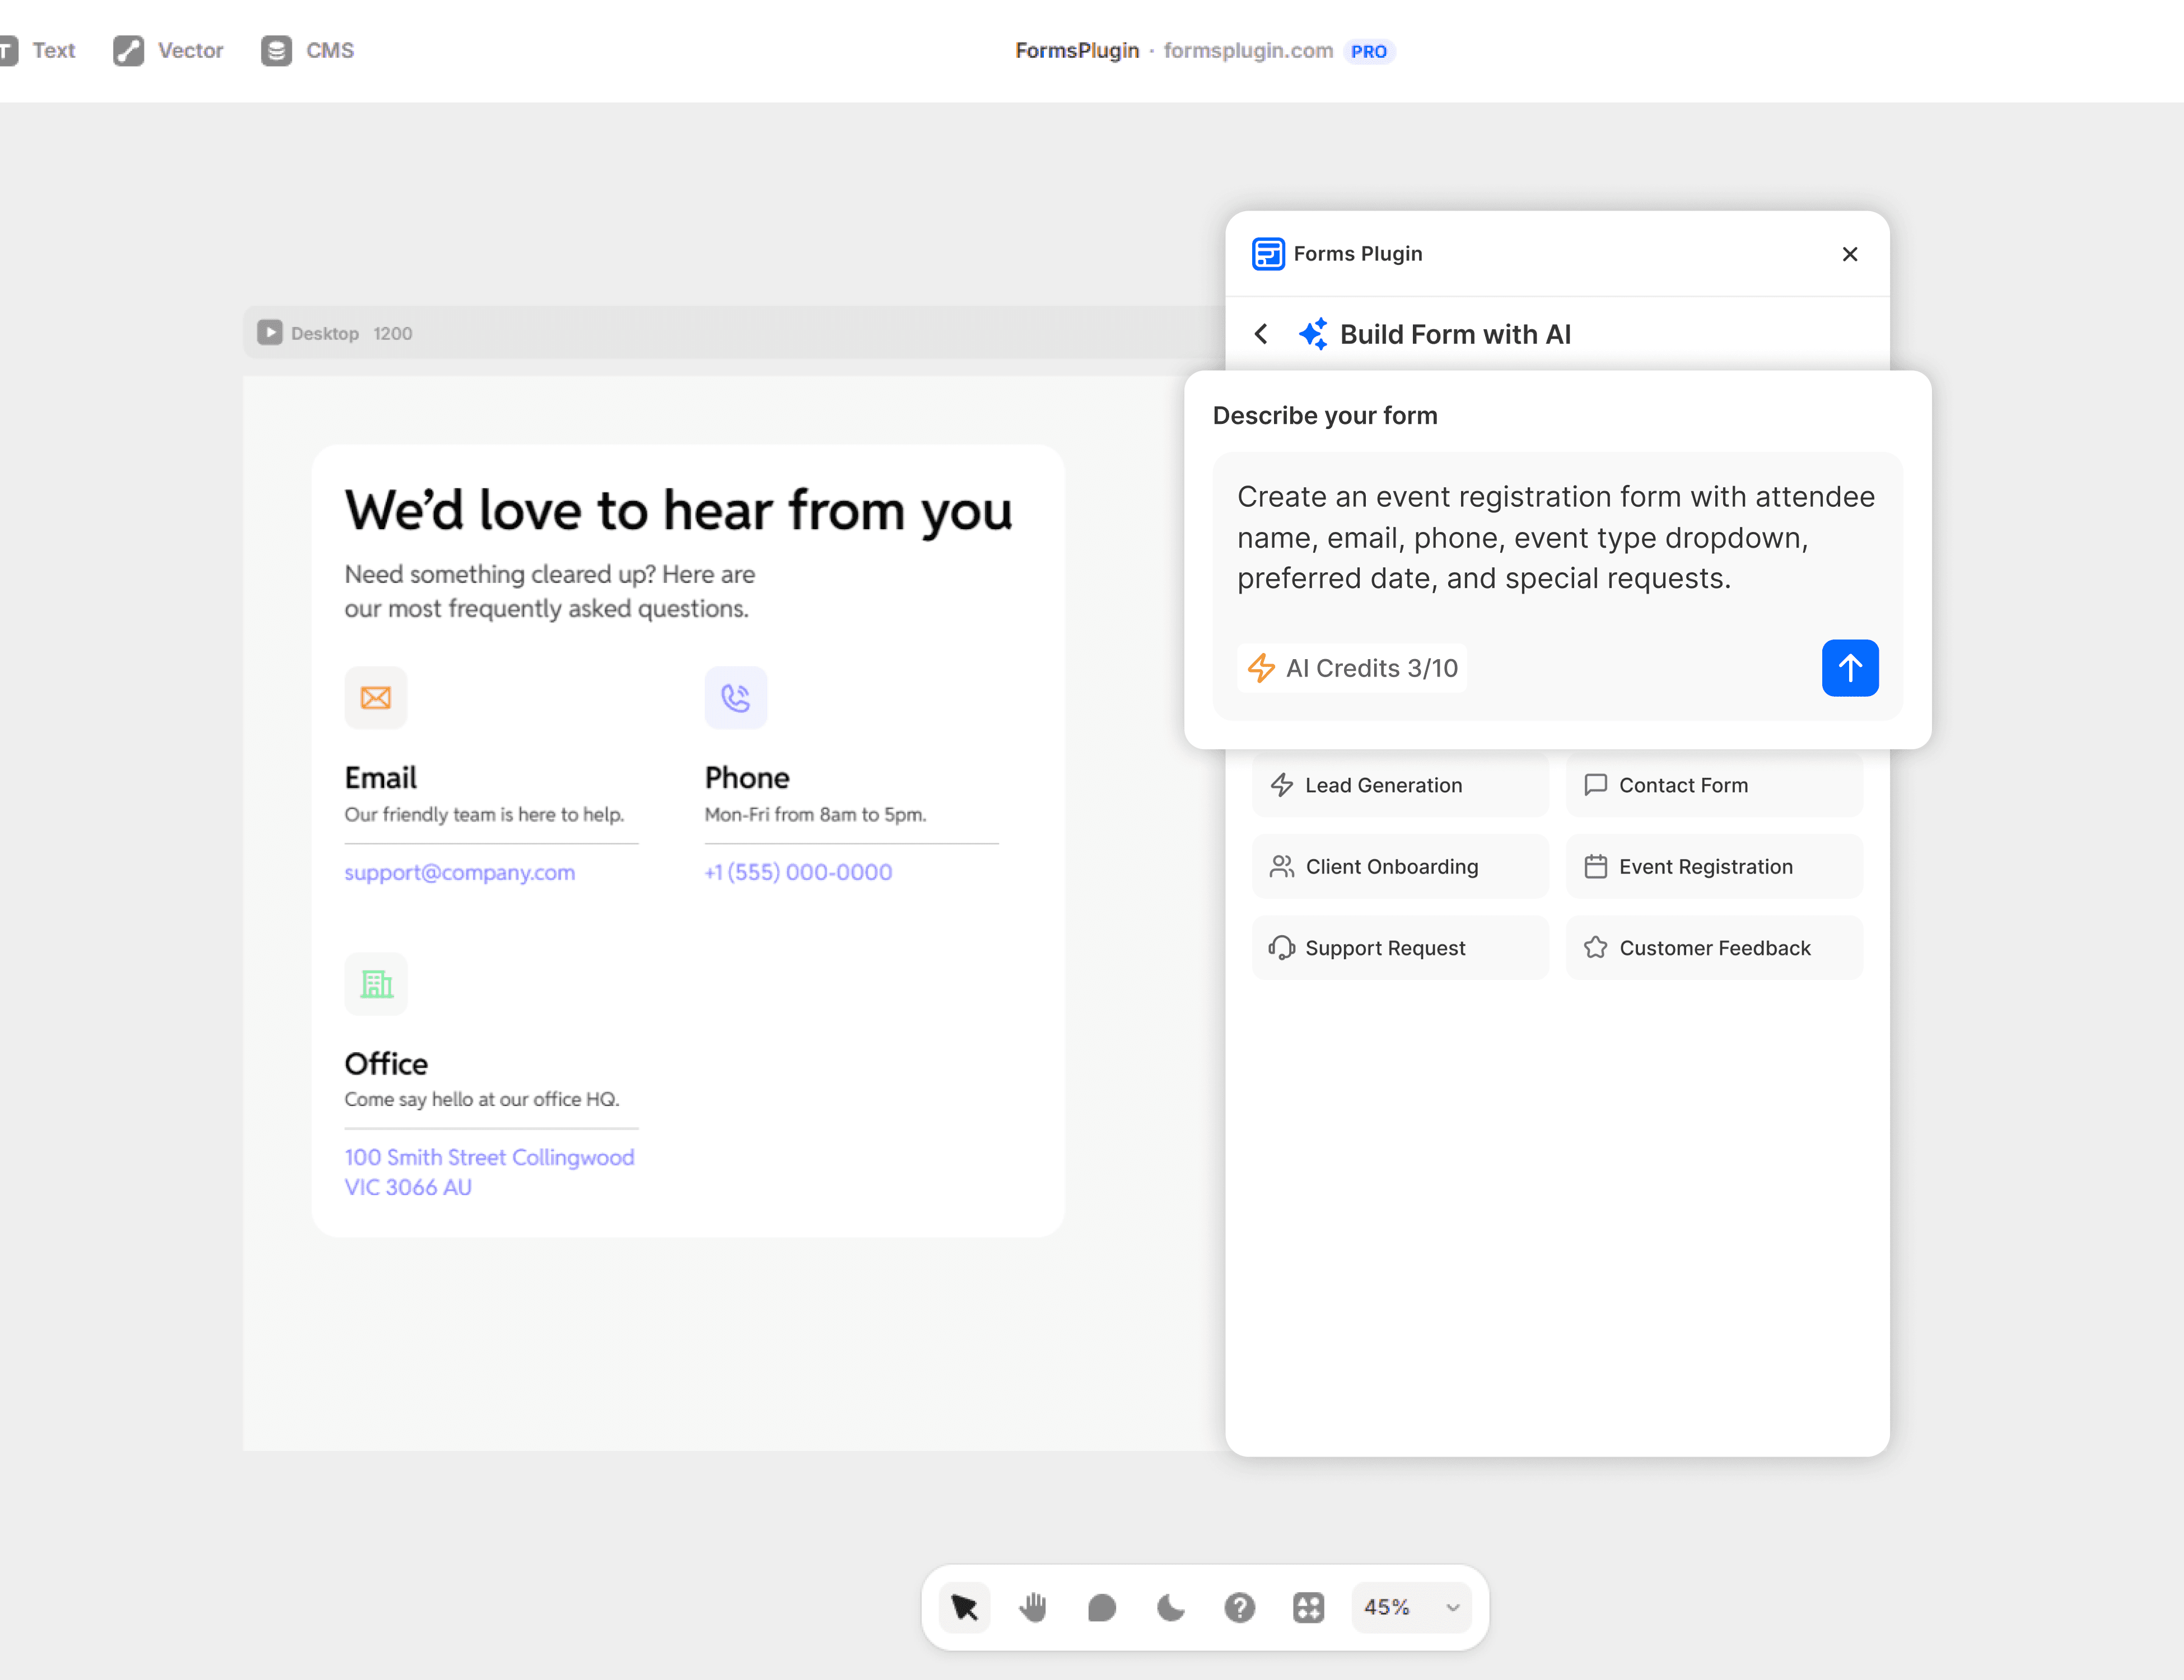Open the help question mark
Image resolution: width=2184 pixels, height=1680 pixels.
tap(1239, 1607)
